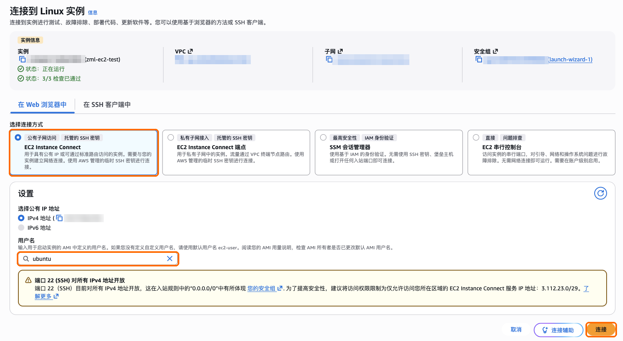The width and height of the screenshot is (623, 341).
Task: Focus the username input containing ubuntu
Action: click(98, 259)
